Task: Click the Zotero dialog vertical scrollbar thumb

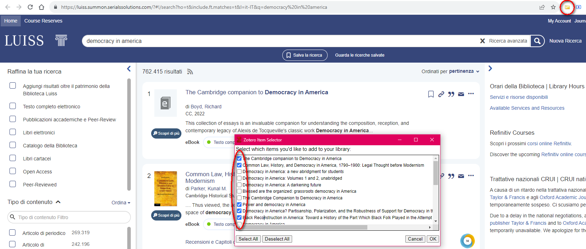Action: pyautogui.click(x=436, y=173)
